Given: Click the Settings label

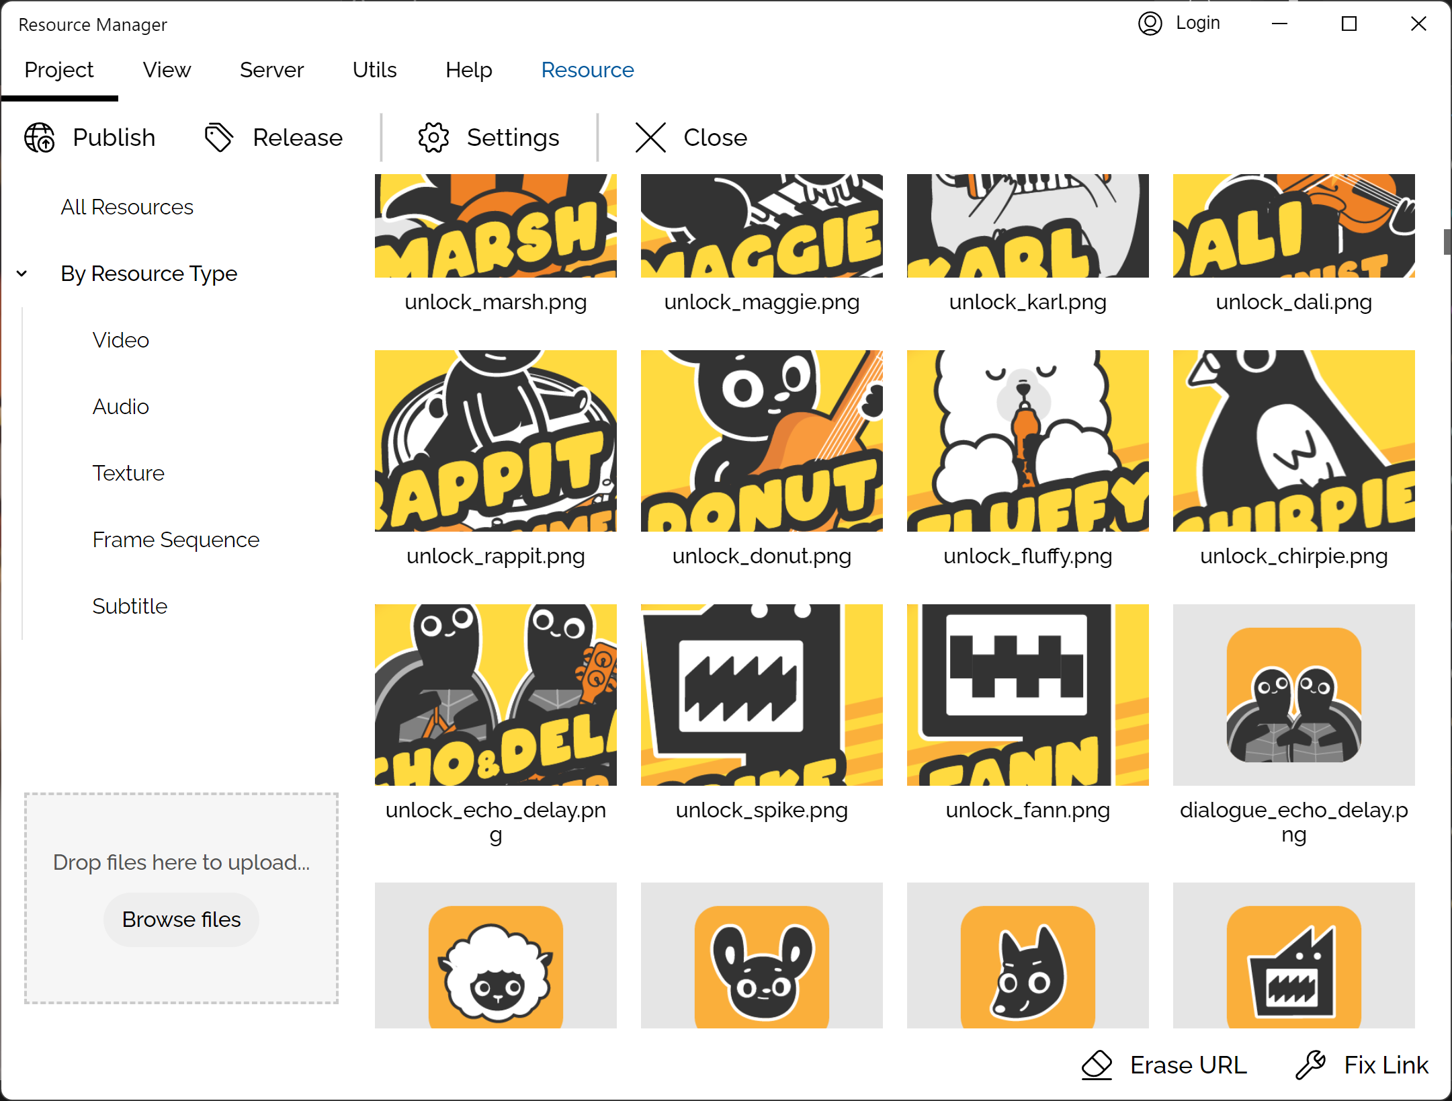Looking at the screenshot, I should click(513, 138).
